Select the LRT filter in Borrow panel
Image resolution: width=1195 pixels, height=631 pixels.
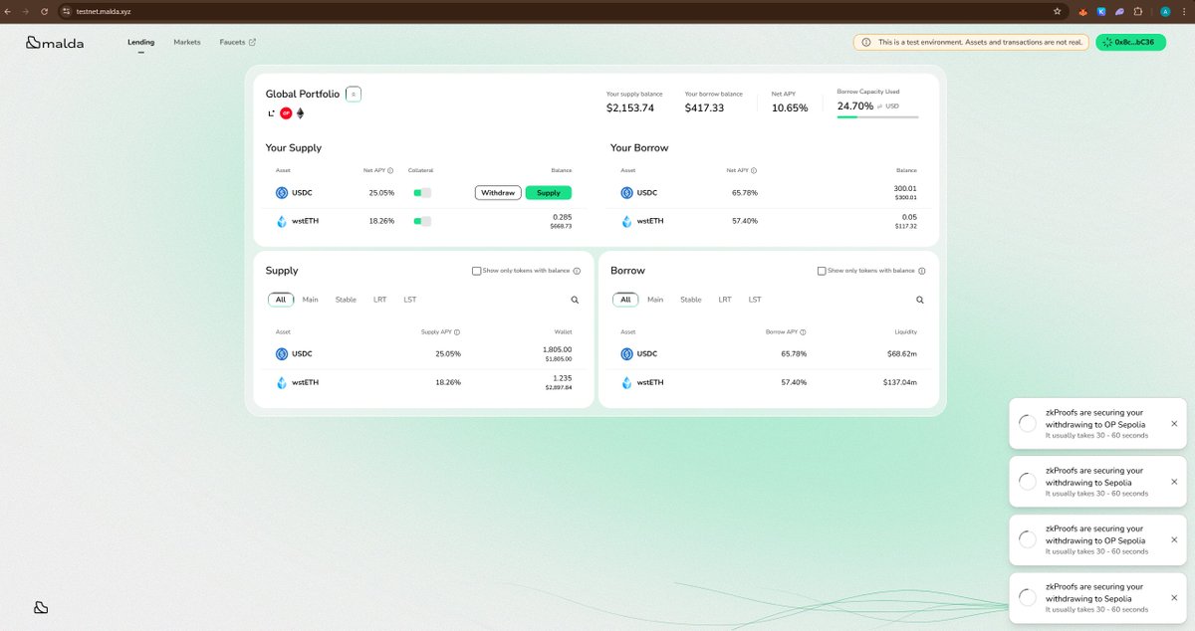[725, 300]
